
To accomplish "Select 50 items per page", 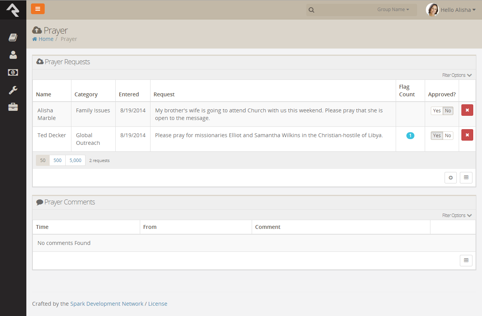I will click(x=43, y=160).
